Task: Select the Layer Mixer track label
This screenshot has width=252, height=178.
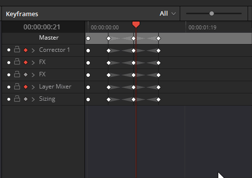Action: pos(55,87)
